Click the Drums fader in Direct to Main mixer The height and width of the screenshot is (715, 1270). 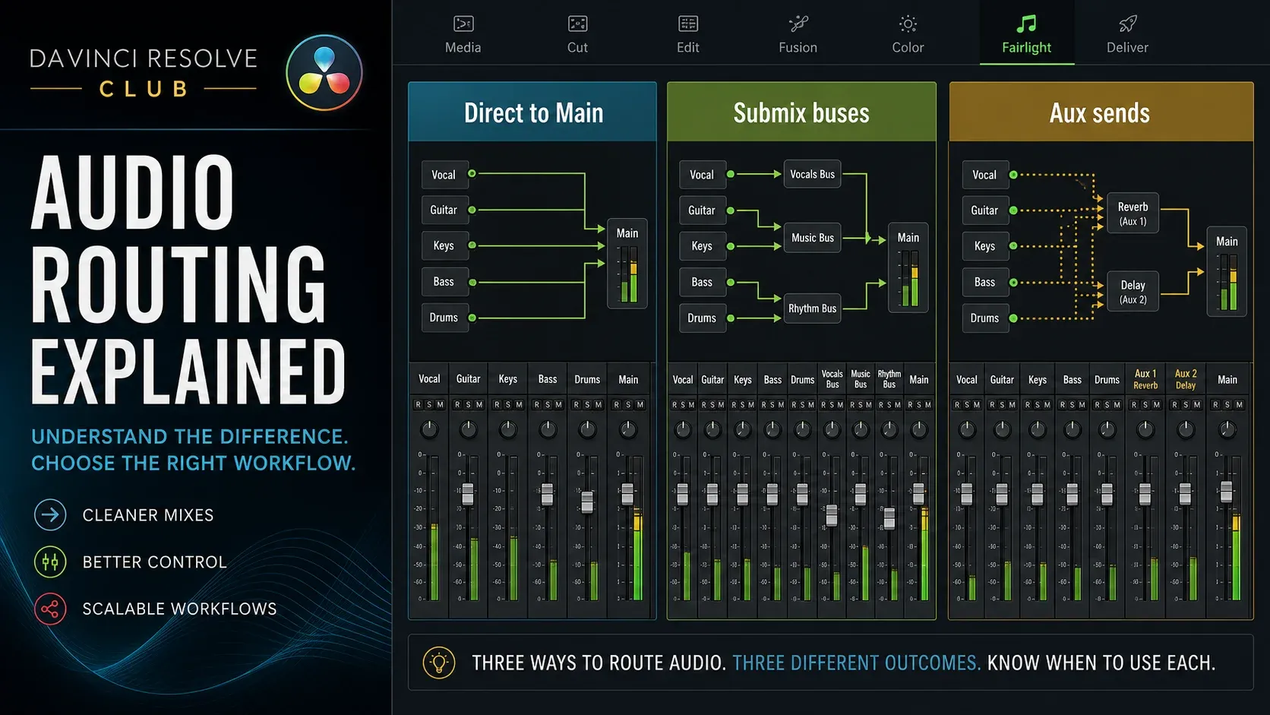click(x=586, y=501)
